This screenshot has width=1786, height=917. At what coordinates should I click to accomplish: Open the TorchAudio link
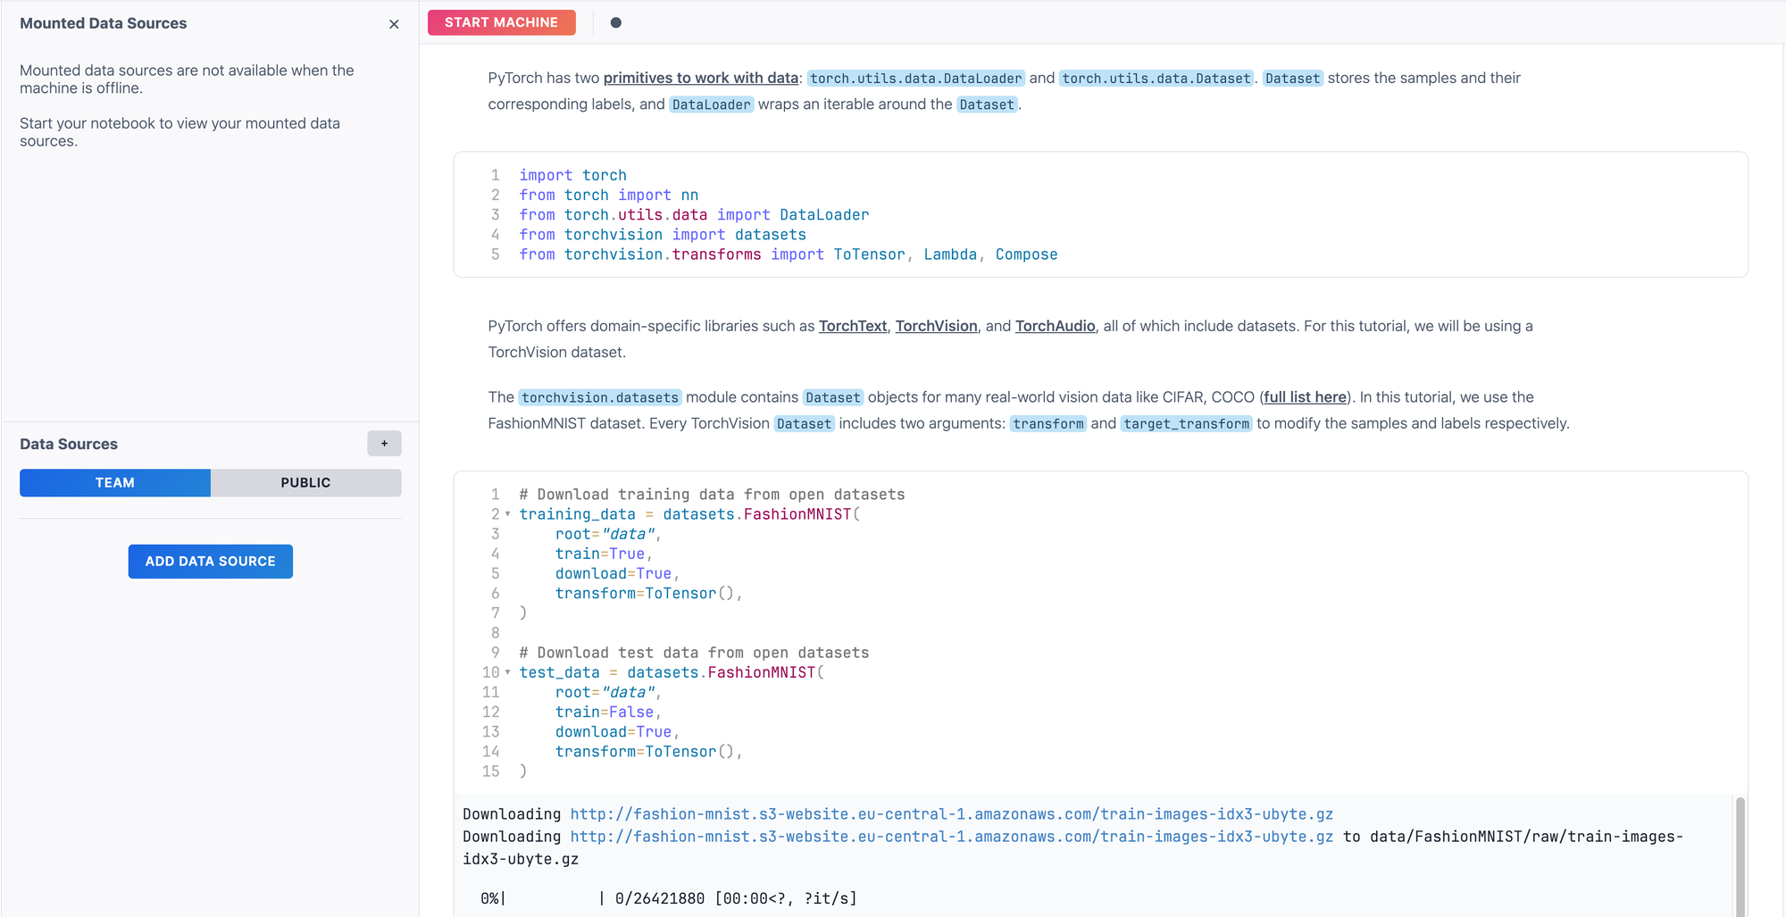point(1055,326)
